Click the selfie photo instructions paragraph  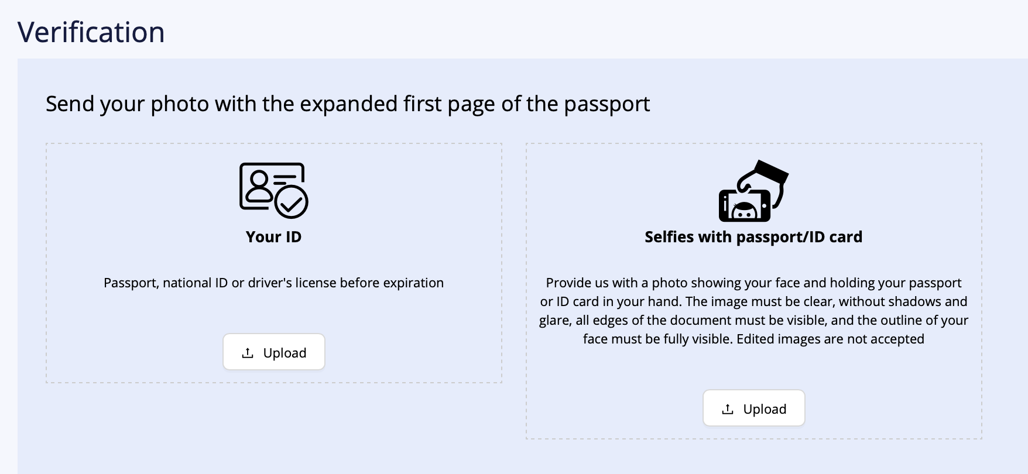753,311
